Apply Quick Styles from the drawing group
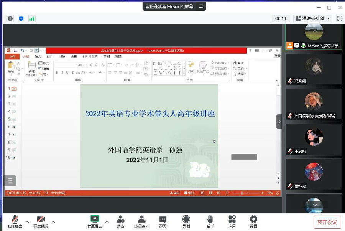This screenshot has width=345, height=231. pos(202,68)
